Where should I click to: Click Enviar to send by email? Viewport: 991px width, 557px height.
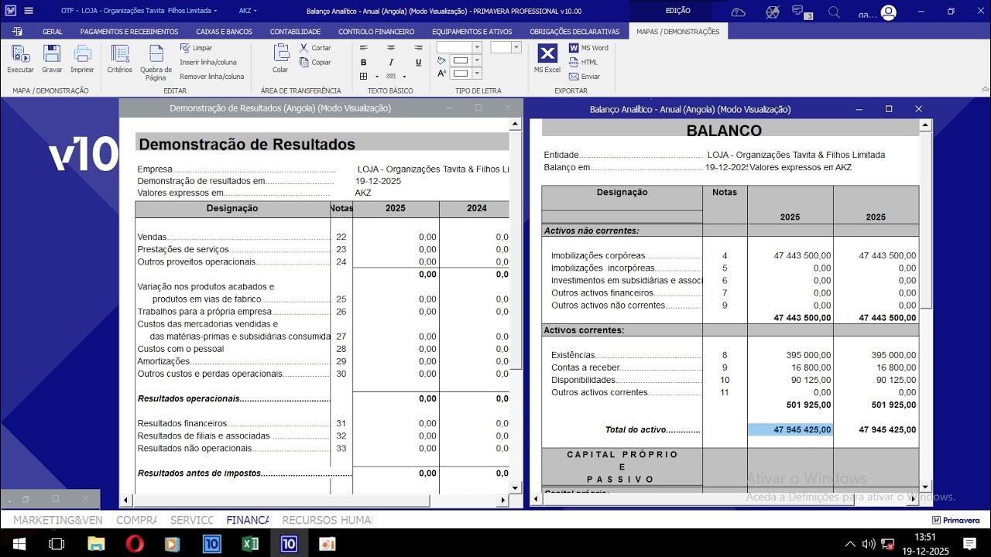point(585,77)
